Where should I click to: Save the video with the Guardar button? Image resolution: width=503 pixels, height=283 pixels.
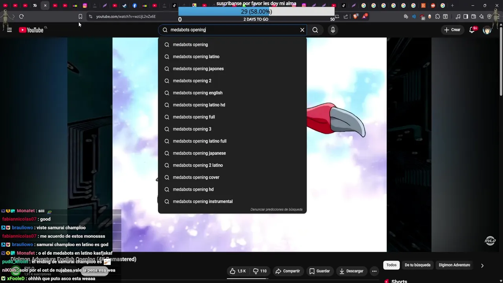[319, 271]
